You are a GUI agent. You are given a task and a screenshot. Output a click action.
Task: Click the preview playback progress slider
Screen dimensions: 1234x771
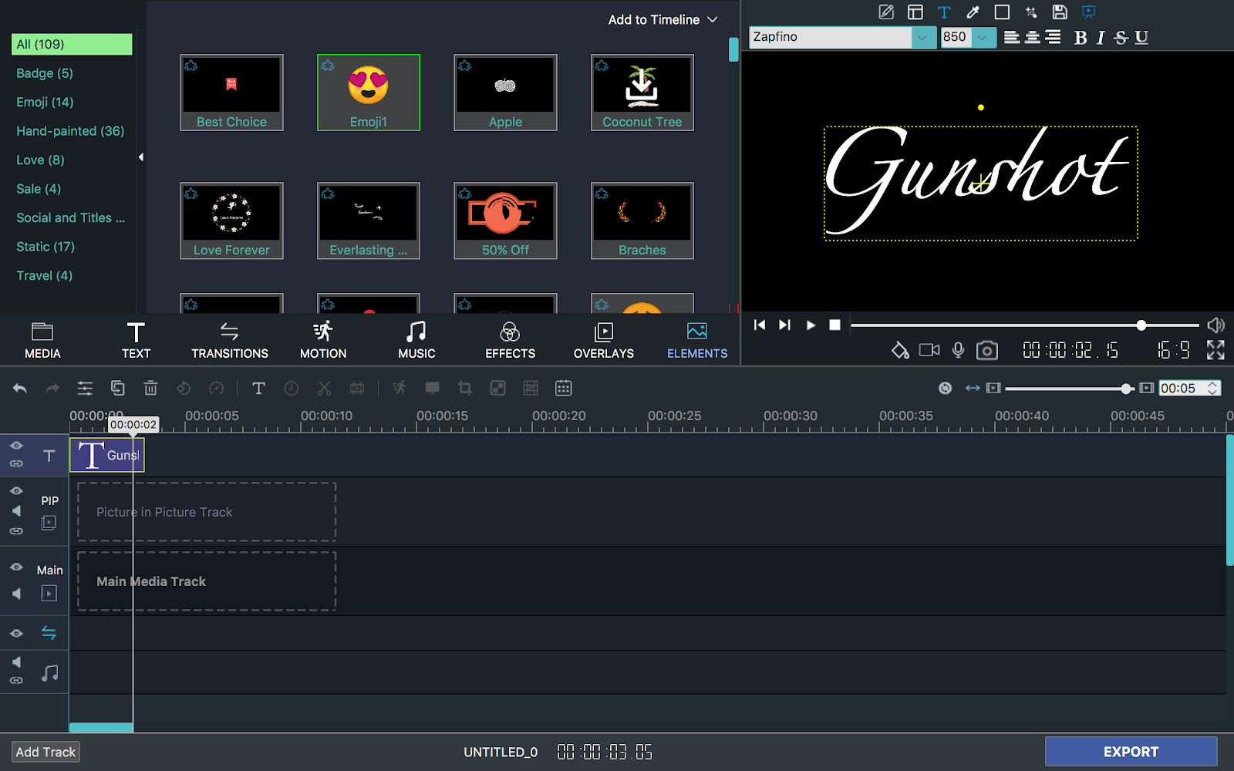(x=1025, y=325)
